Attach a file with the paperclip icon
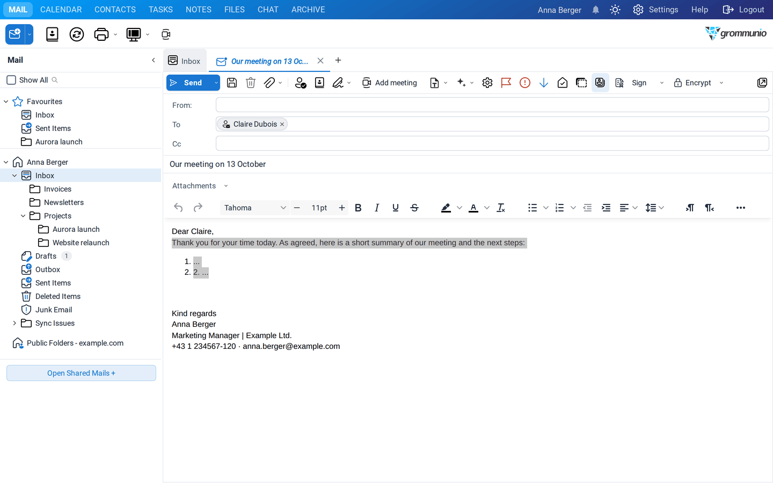Screen dimensions: 773x483 (x=269, y=83)
